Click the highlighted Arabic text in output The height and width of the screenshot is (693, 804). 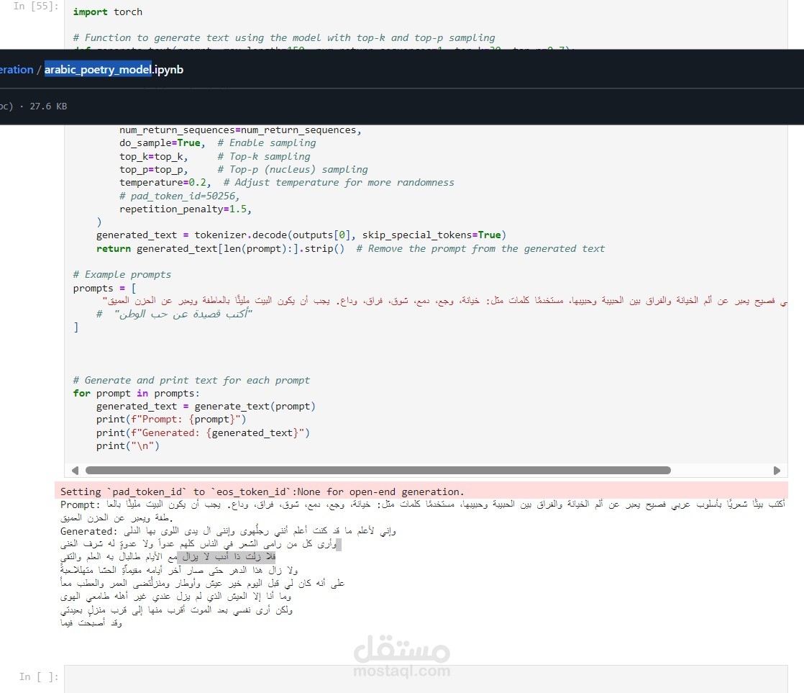tap(226, 556)
